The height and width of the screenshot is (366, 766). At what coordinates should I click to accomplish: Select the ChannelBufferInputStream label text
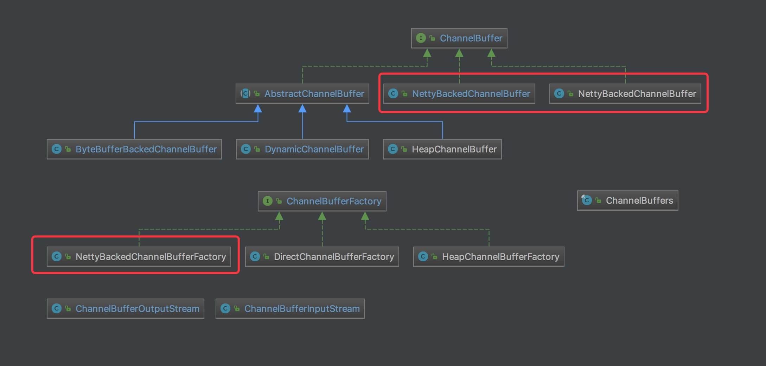tap(302, 308)
